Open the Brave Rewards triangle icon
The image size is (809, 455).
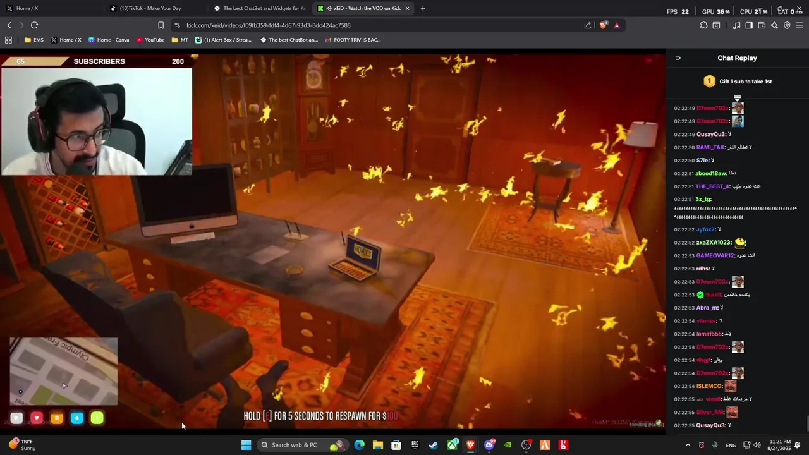[617, 25]
